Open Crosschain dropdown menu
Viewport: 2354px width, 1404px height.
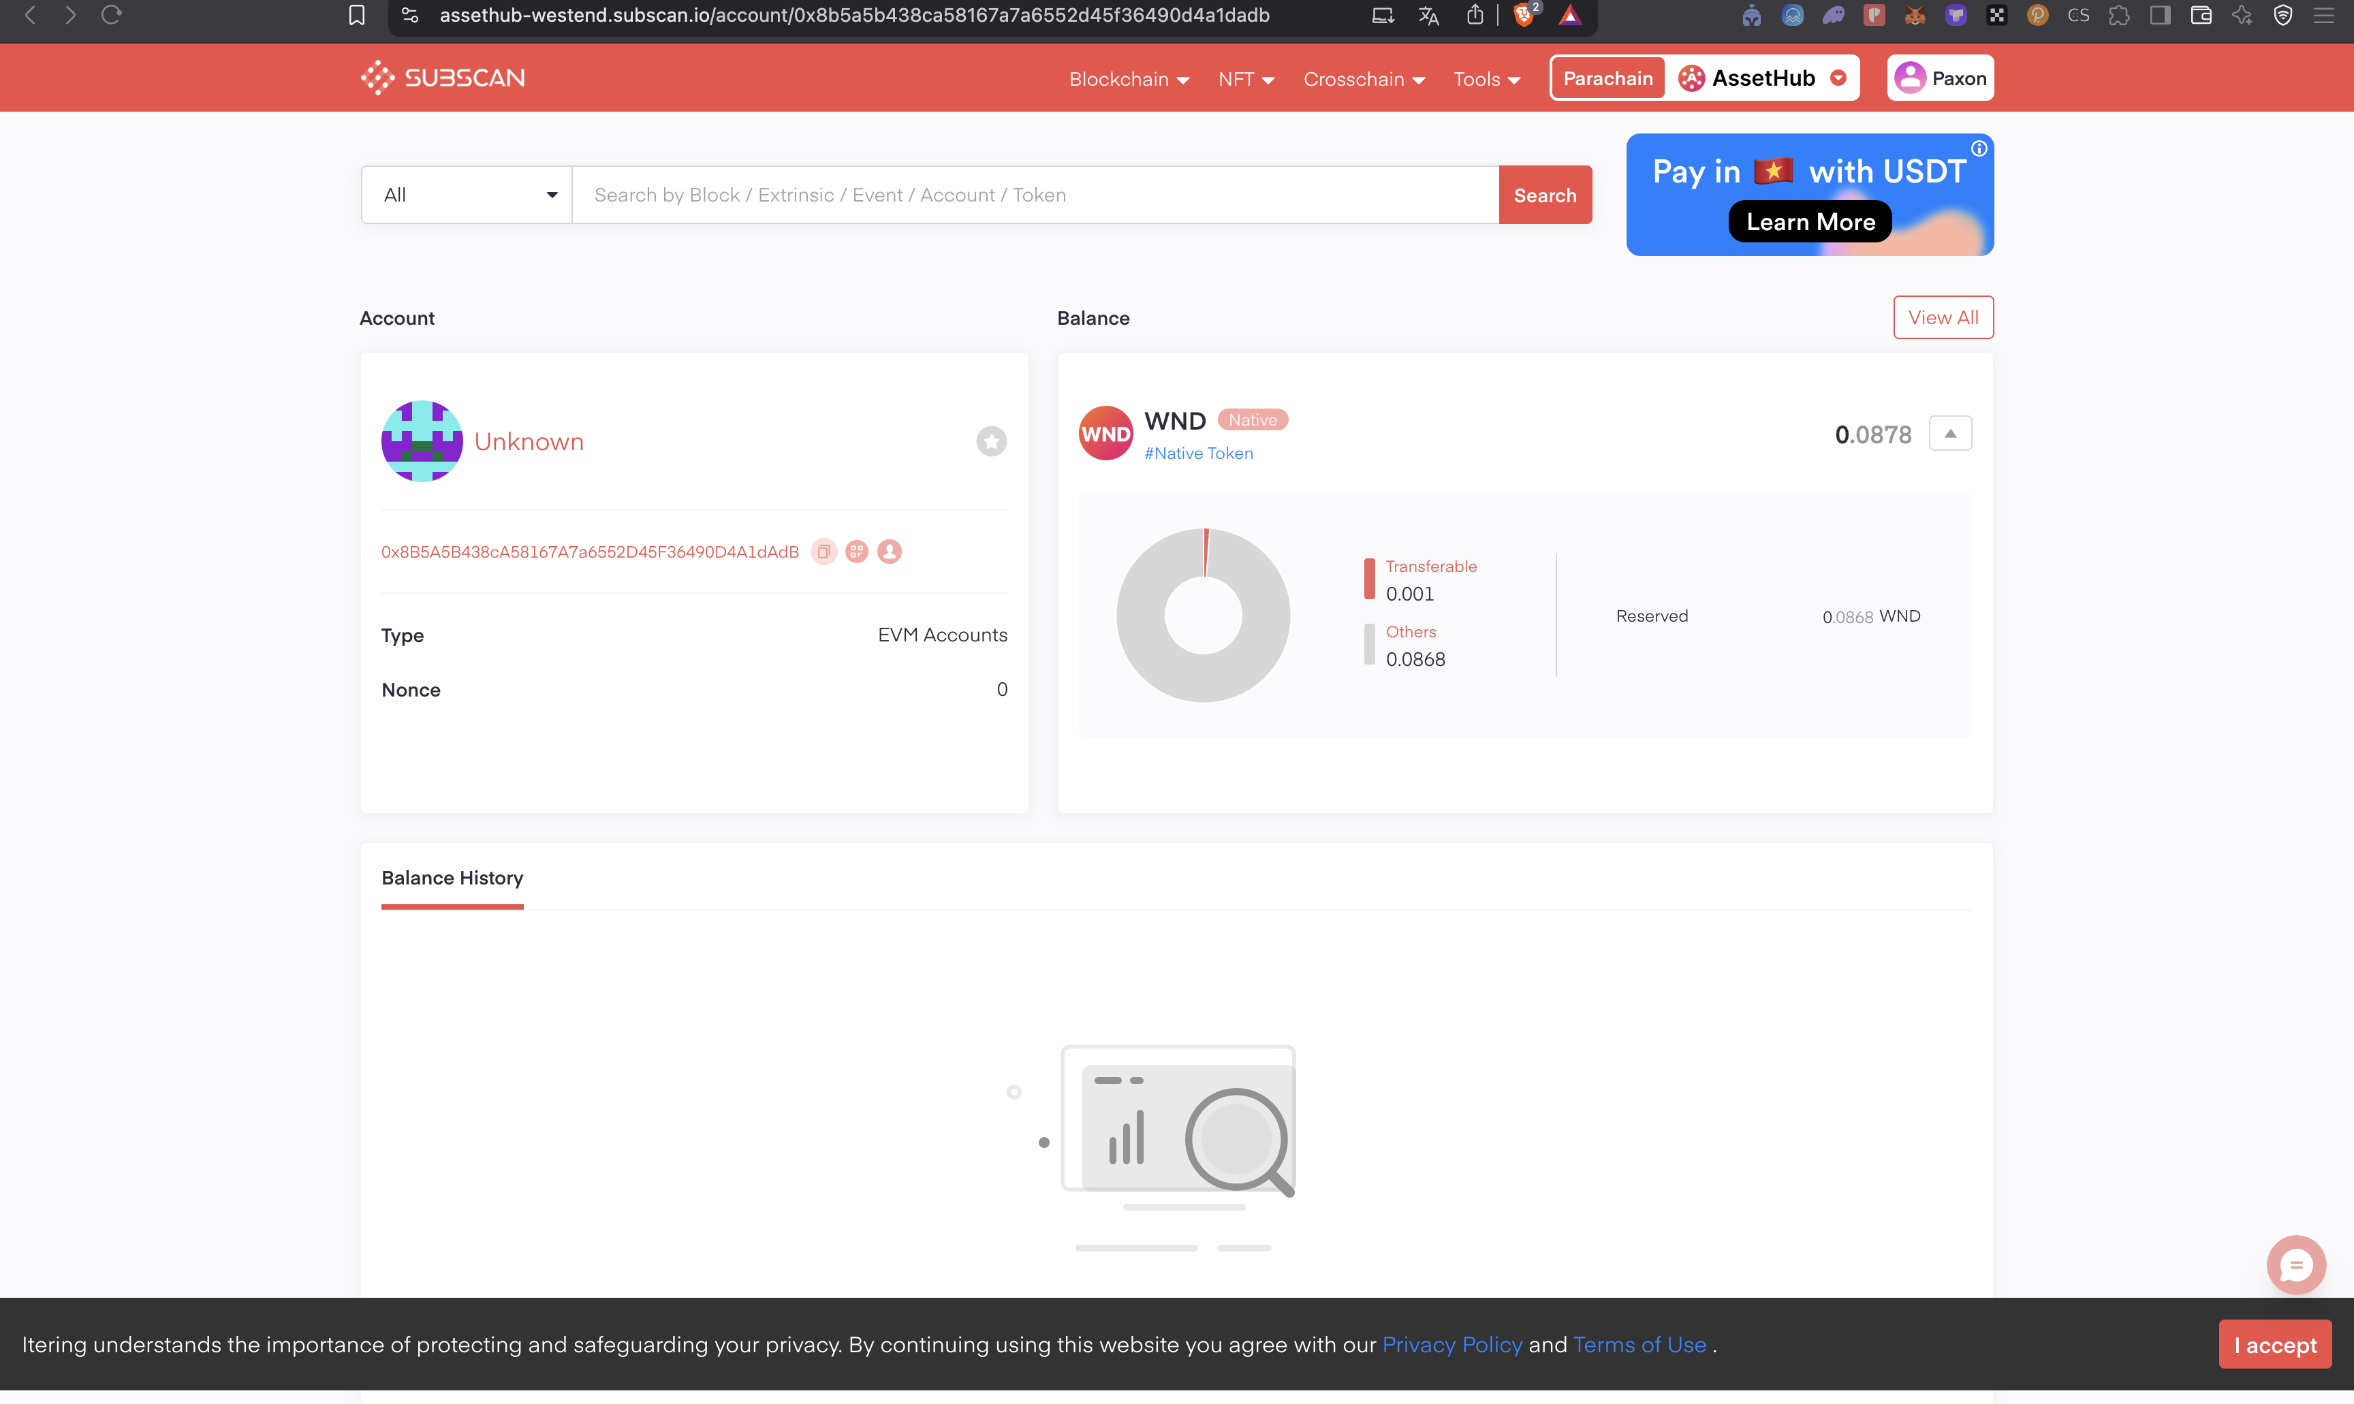tap(1364, 80)
